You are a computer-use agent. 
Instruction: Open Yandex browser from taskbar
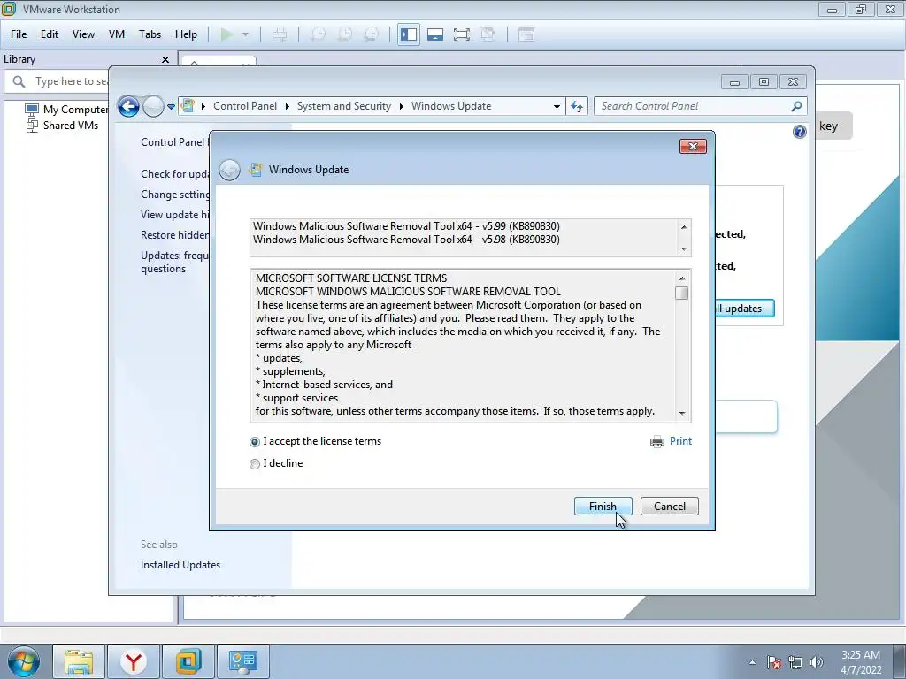point(134,661)
